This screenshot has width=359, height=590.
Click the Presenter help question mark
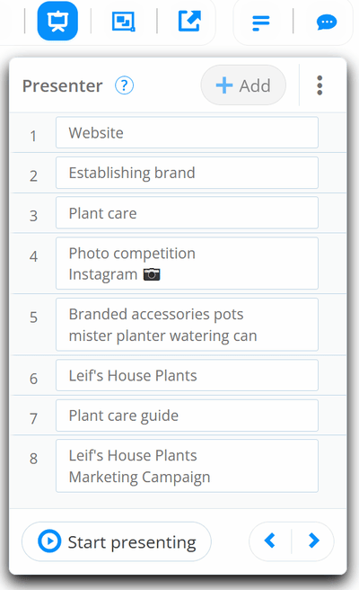tap(124, 85)
